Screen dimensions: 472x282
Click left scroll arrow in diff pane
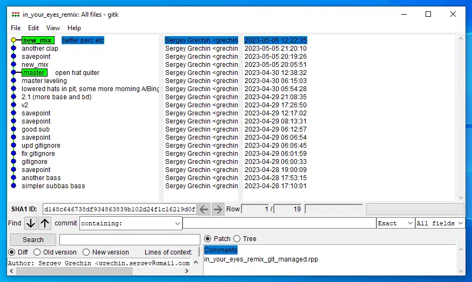pyautogui.click(x=11, y=271)
